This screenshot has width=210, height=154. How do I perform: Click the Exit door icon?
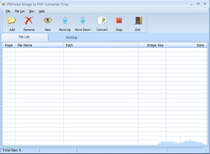pos(138,20)
